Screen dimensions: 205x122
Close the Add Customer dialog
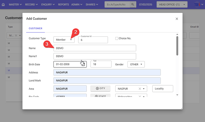177,19
